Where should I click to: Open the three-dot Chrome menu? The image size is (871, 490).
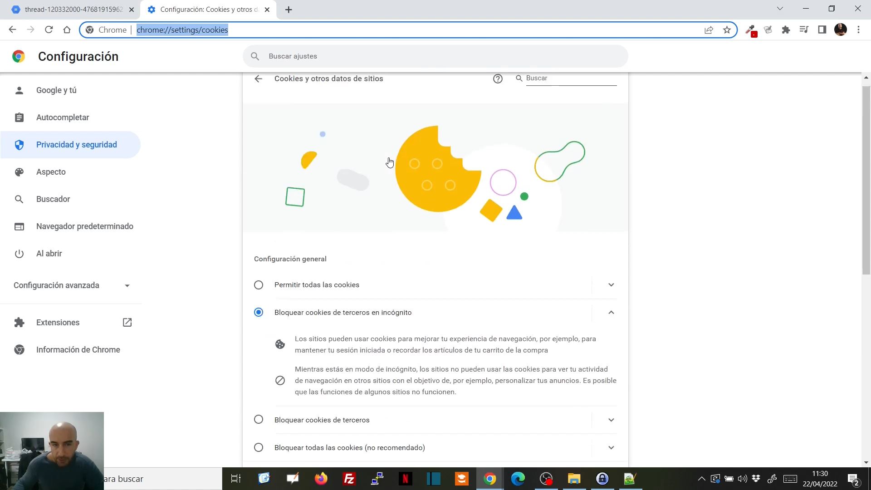click(858, 29)
